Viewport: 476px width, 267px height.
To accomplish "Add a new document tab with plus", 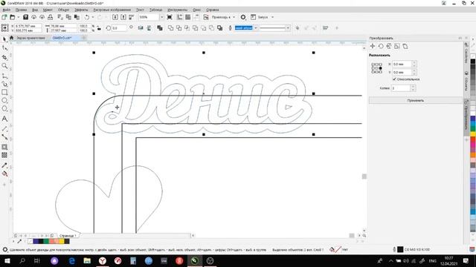I will (84, 38).
